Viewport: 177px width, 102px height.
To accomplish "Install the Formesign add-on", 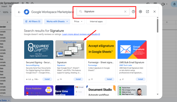I will point(109,79).
